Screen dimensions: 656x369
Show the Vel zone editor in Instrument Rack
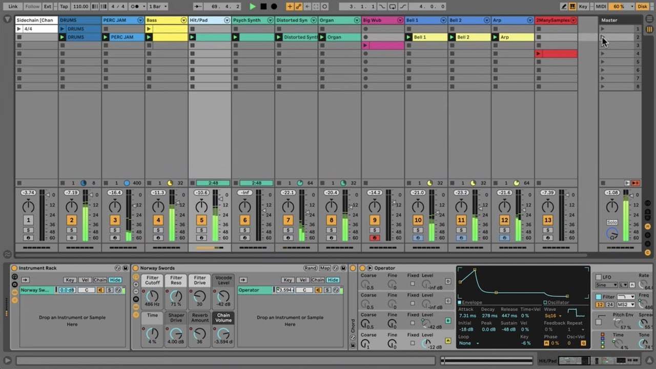click(x=85, y=280)
